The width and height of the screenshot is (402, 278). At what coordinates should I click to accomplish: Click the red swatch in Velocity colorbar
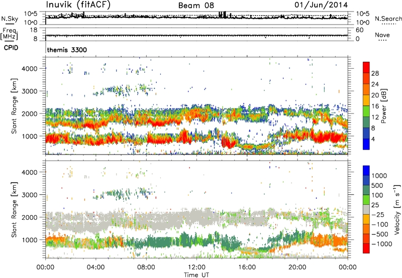366,248
